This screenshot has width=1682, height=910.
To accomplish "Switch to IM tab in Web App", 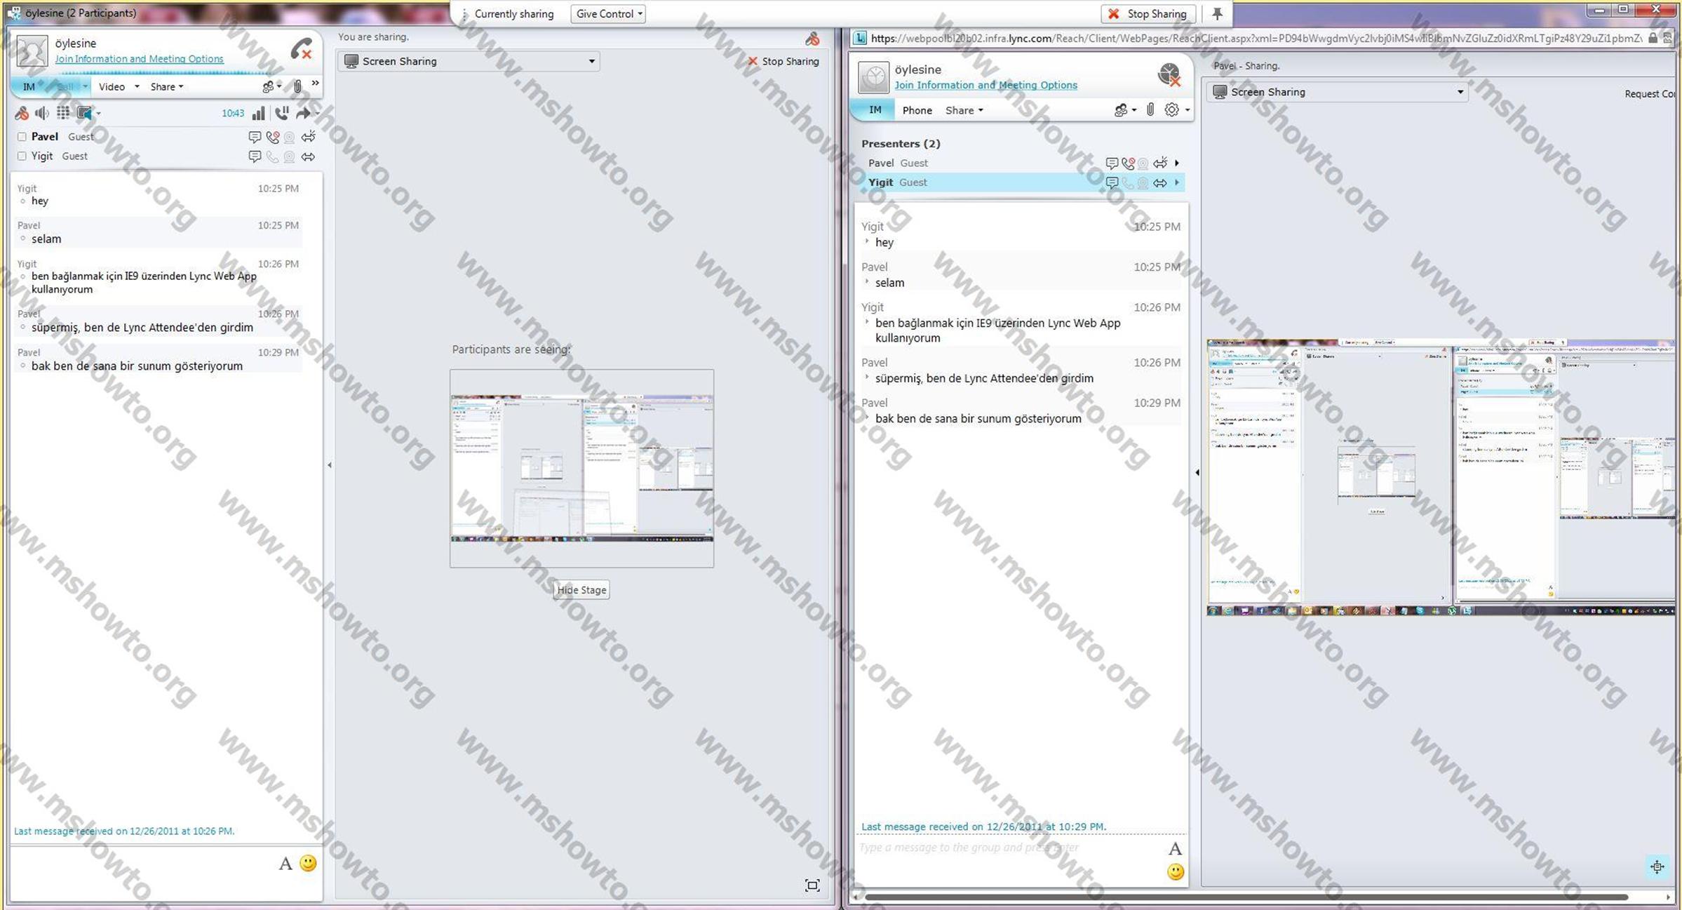I will pos(875,110).
